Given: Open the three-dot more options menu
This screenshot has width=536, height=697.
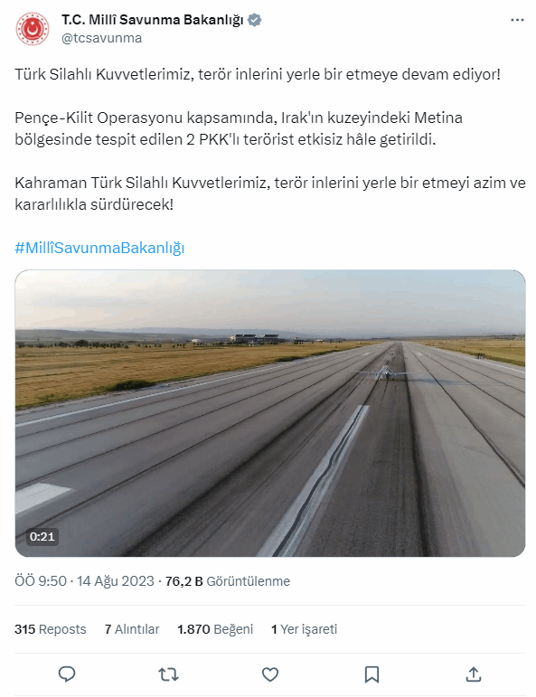Looking at the screenshot, I should pyautogui.click(x=517, y=20).
